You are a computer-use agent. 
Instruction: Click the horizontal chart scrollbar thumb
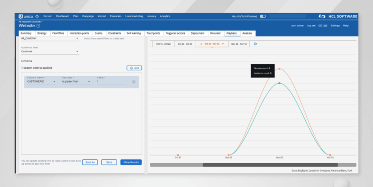point(266,165)
